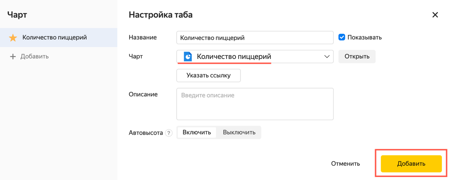Image resolution: width=451 pixels, height=180 pixels.
Task: Select Выключить for auto height
Action: coord(239,132)
